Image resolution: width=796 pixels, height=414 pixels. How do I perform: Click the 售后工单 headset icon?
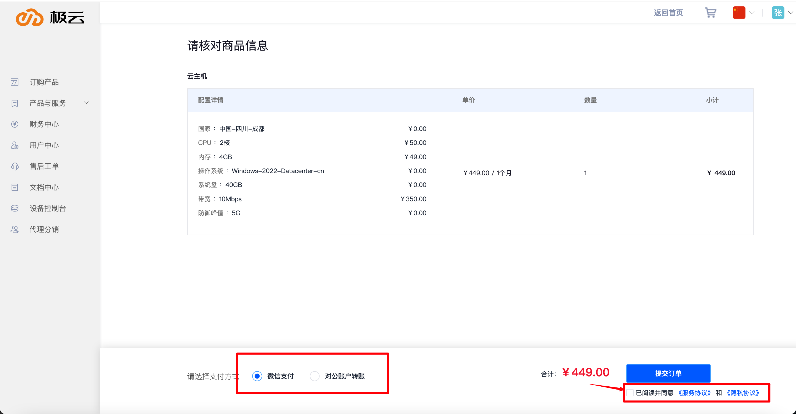pyautogui.click(x=15, y=166)
